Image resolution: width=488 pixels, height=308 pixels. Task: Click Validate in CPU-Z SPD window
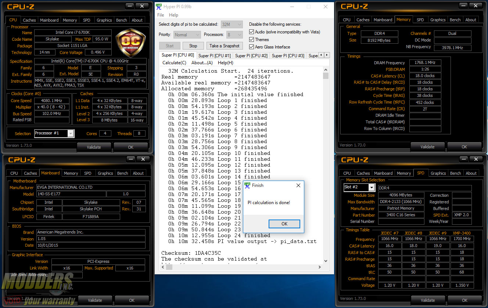(x=428, y=300)
